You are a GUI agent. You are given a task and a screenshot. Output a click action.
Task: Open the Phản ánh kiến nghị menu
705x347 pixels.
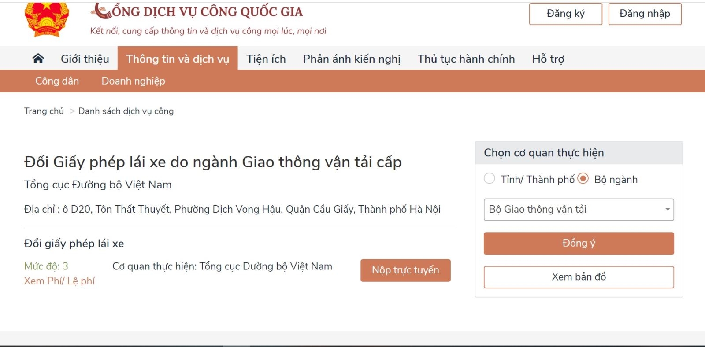click(351, 59)
